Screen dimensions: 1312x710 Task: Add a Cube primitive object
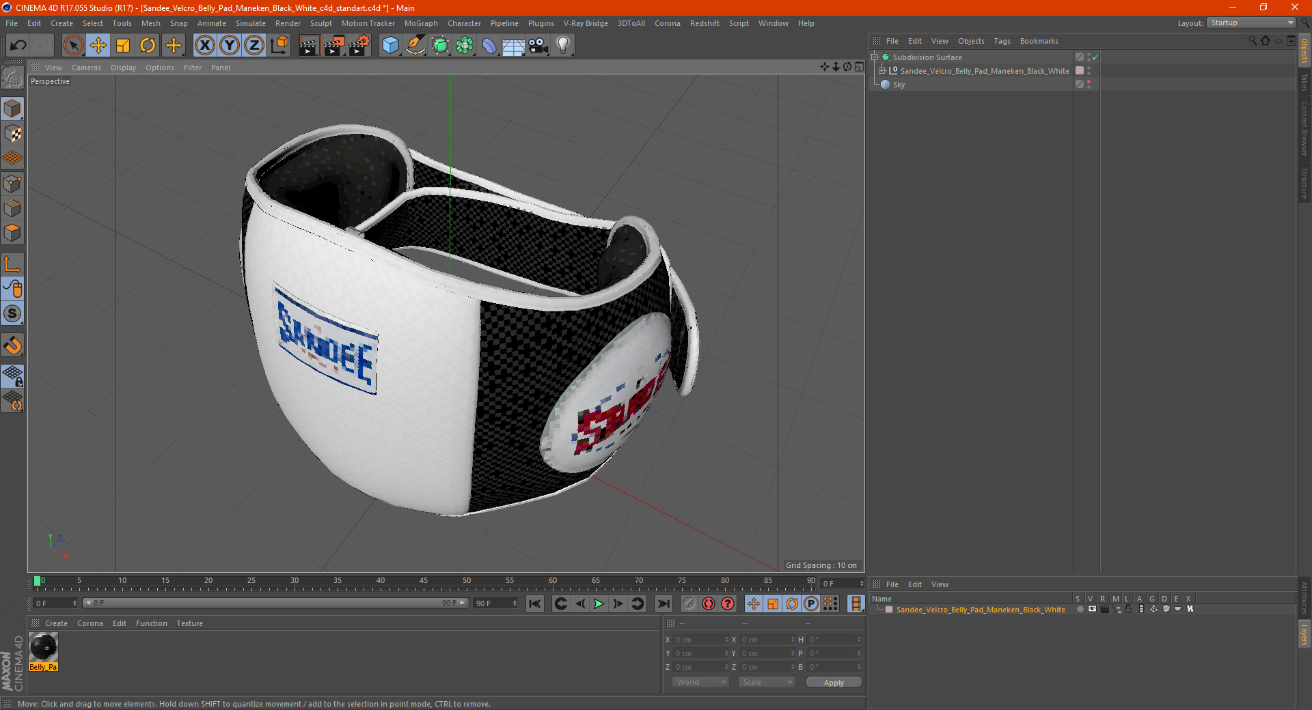(x=390, y=46)
